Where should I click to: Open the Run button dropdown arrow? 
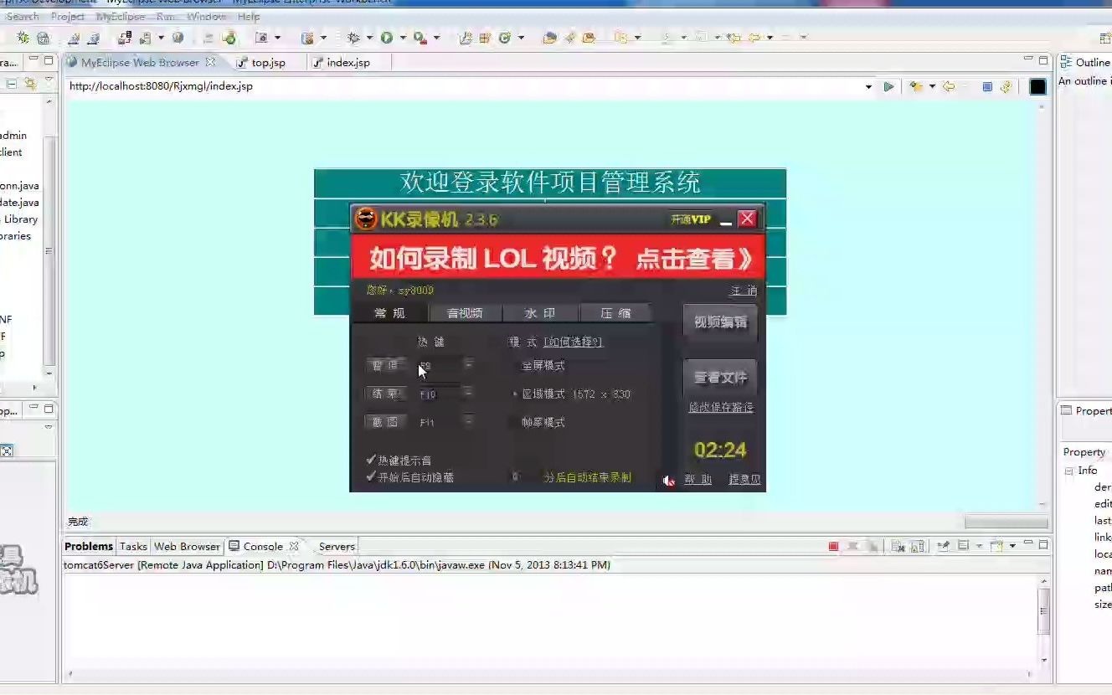click(403, 38)
